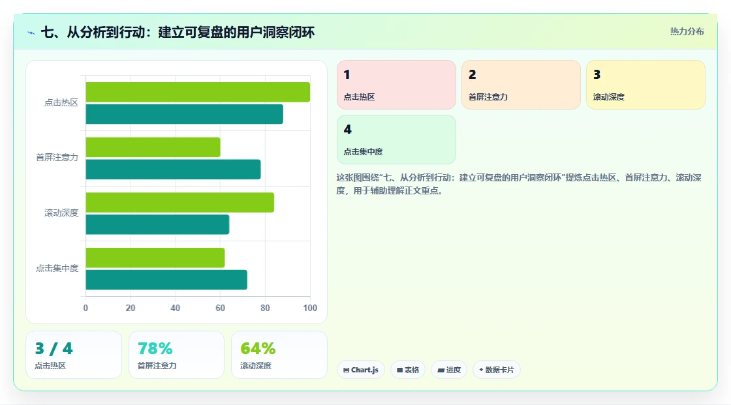Click the light green bar for 点击集中度

click(x=155, y=258)
